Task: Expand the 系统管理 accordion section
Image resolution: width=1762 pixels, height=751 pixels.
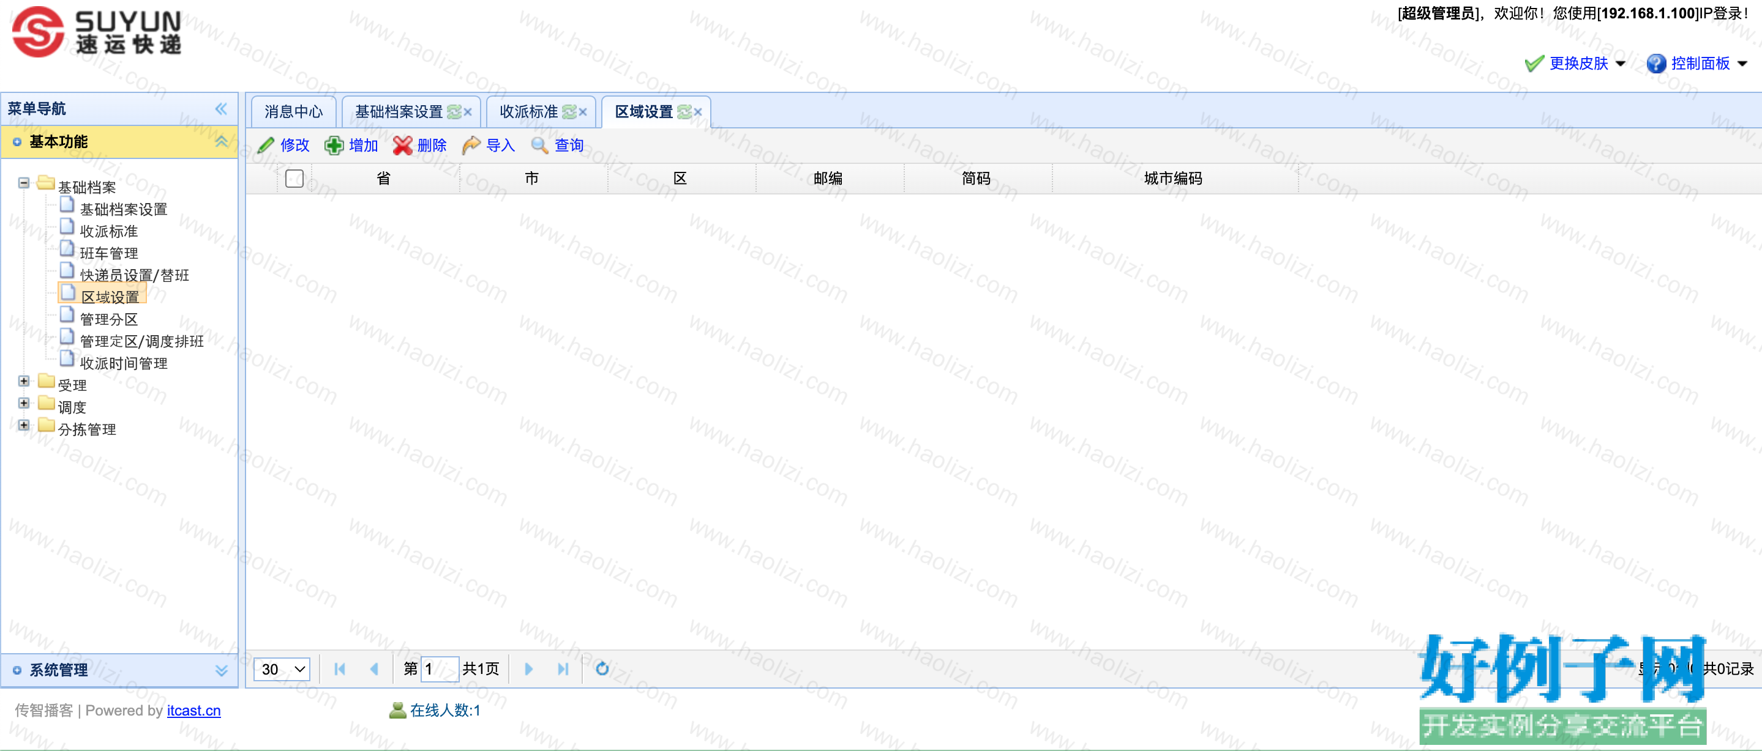Action: [221, 670]
